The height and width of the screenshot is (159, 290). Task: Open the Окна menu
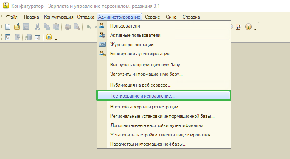point(171,17)
